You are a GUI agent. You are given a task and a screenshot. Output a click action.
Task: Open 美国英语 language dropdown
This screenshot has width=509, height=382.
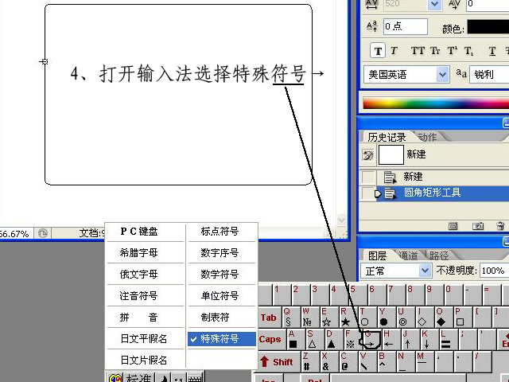tap(442, 75)
